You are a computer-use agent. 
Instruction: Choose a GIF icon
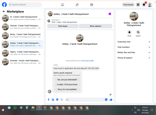[x=62, y=100]
